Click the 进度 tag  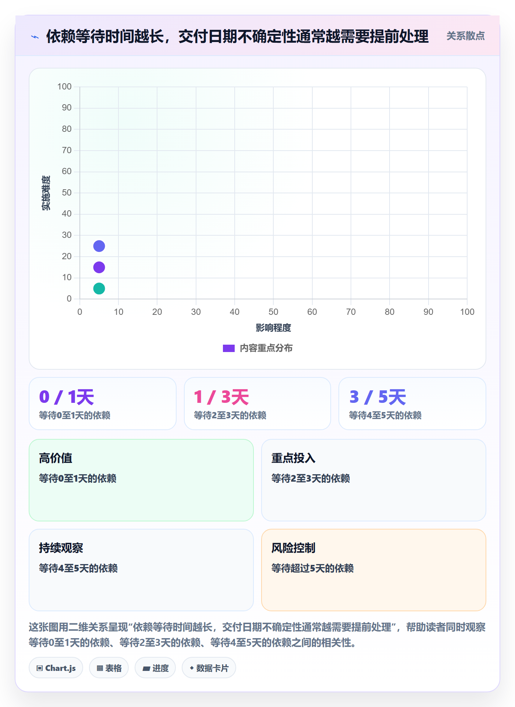[155, 668]
